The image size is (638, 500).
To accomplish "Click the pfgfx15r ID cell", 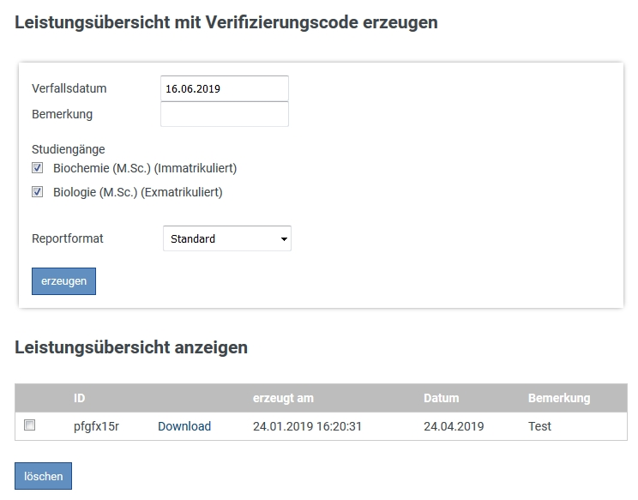I will [96, 426].
